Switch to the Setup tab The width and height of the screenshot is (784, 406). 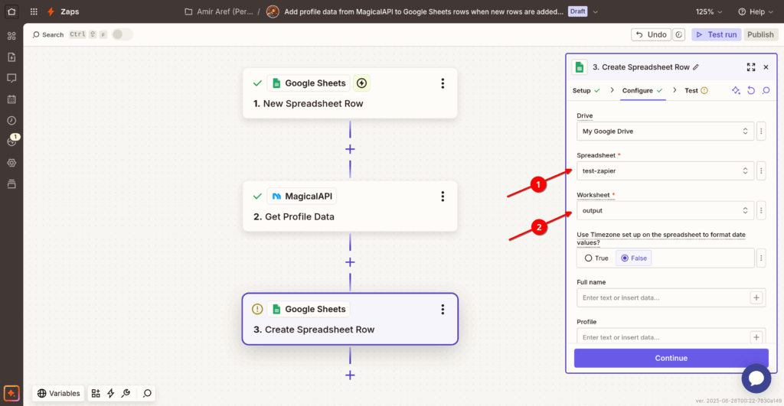(x=586, y=90)
